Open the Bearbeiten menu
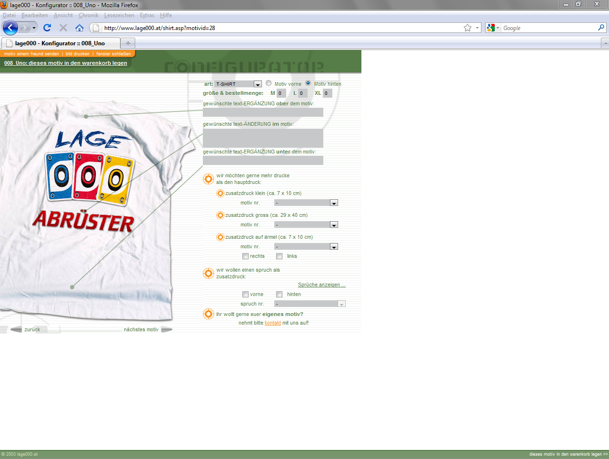The width and height of the screenshot is (609, 459). (x=35, y=15)
